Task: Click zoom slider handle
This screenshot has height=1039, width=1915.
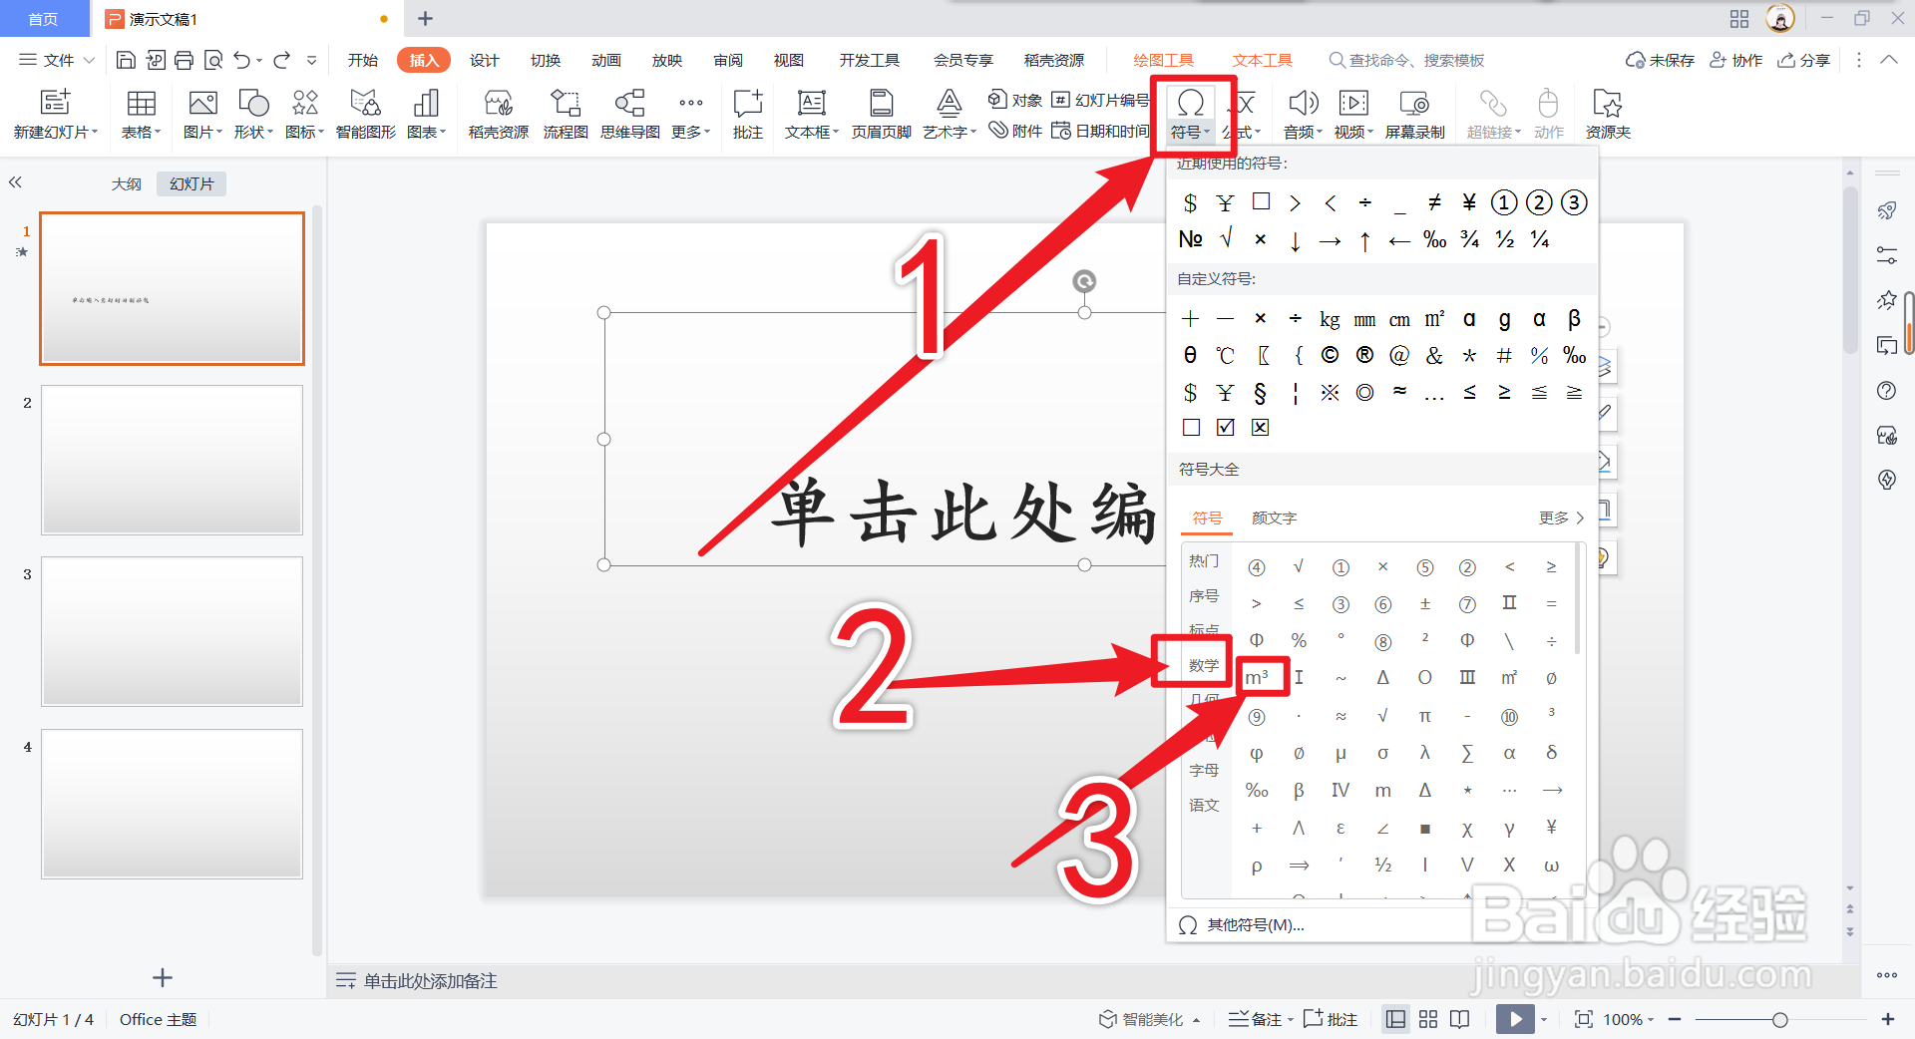Action: (x=1780, y=1019)
